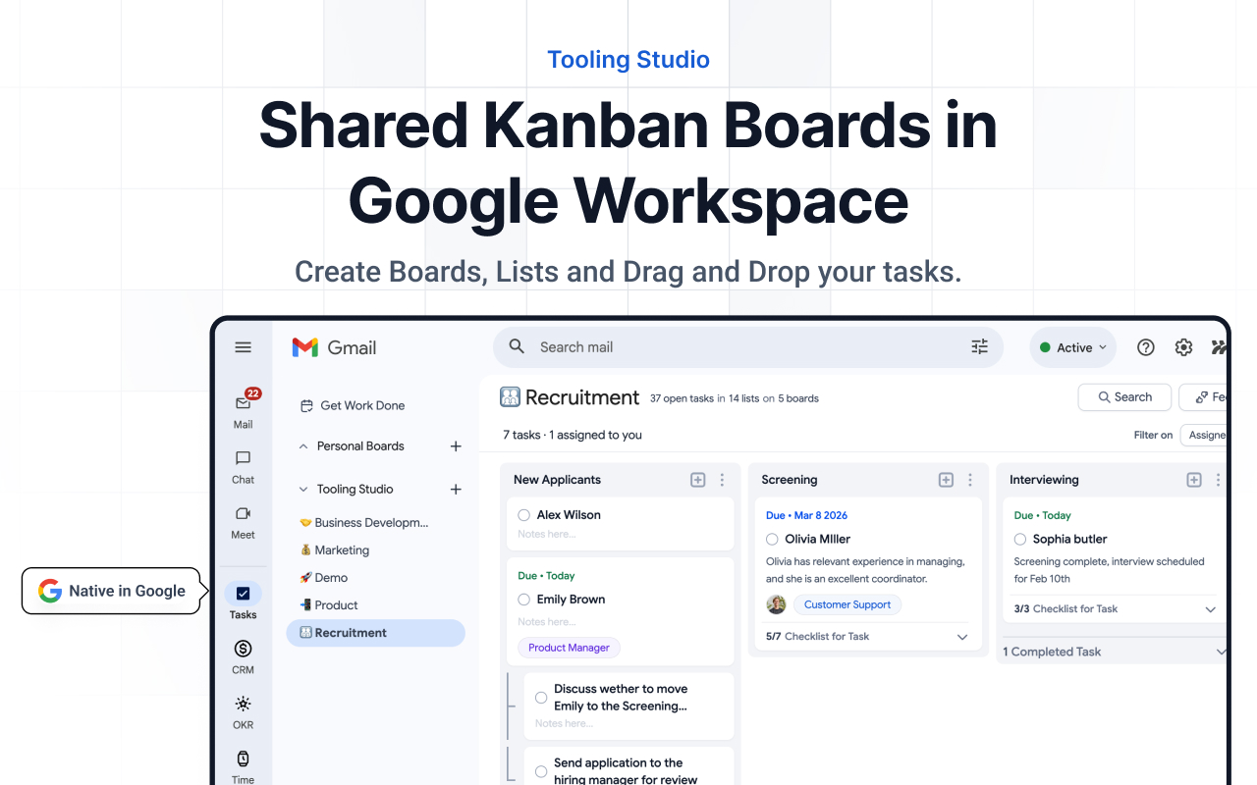Add a task to New Applicants list

click(x=698, y=480)
